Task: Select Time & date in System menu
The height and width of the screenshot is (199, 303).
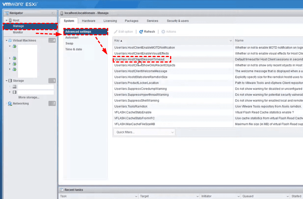Action: (85, 49)
